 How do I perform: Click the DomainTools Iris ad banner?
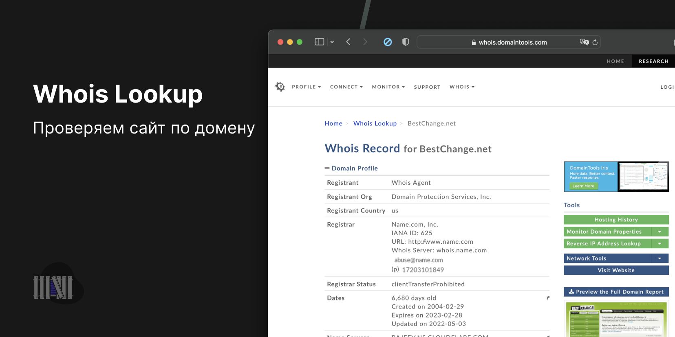pyautogui.click(x=616, y=177)
